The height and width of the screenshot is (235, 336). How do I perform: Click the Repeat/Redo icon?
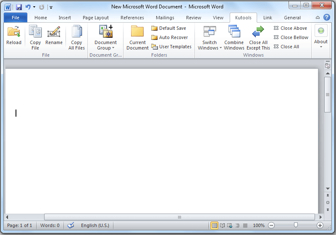tap(42, 7)
